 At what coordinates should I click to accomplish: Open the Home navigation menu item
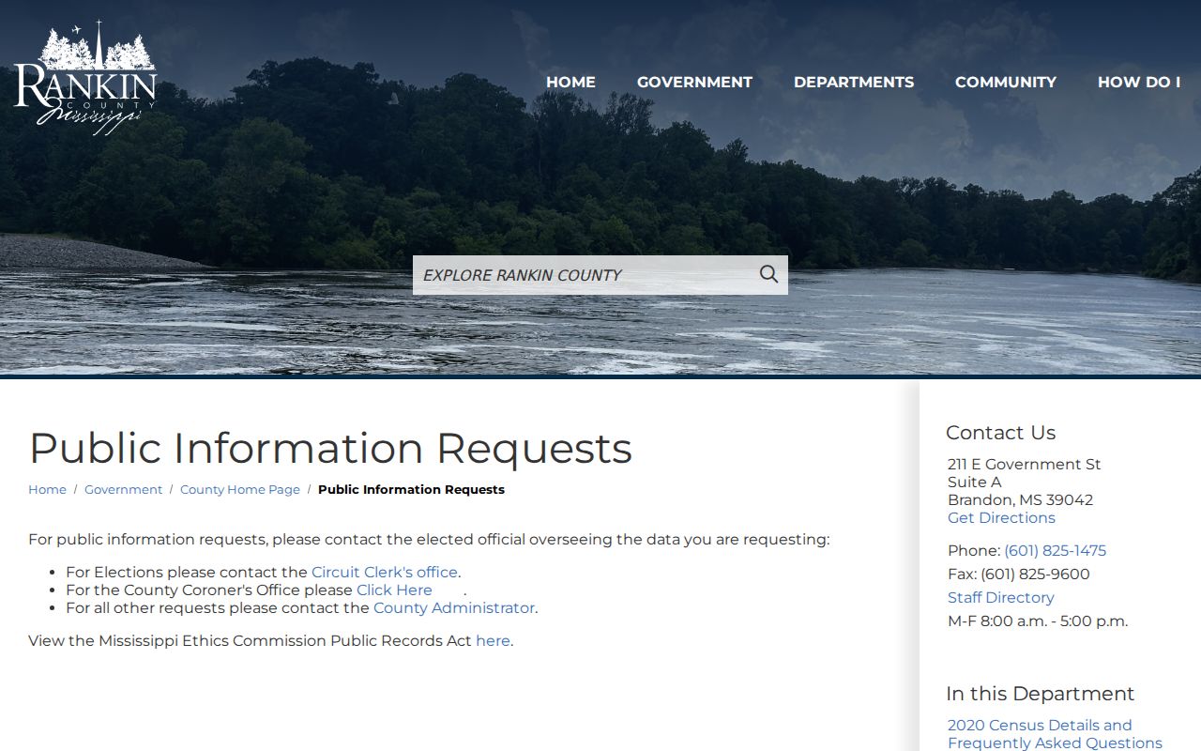click(x=570, y=82)
